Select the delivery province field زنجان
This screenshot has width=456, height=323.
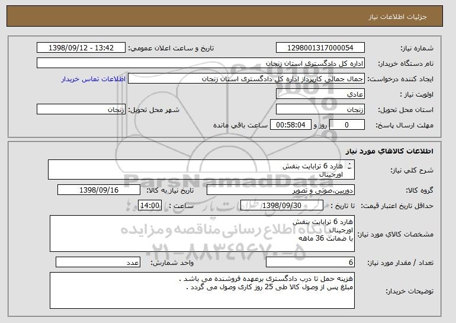pos(320,110)
